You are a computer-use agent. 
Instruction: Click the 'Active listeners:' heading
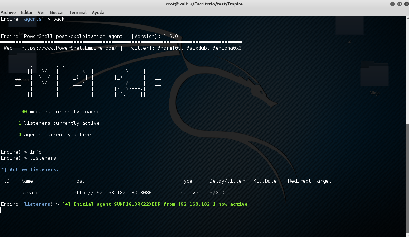[x=34, y=169]
